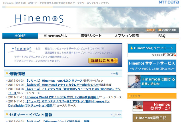Click the download arrow in Hinemosをダウンロード
The width and height of the screenshot is (183, 122).
(x=132, y=48)
